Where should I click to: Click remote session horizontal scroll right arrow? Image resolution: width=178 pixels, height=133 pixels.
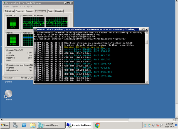(174, 120)
